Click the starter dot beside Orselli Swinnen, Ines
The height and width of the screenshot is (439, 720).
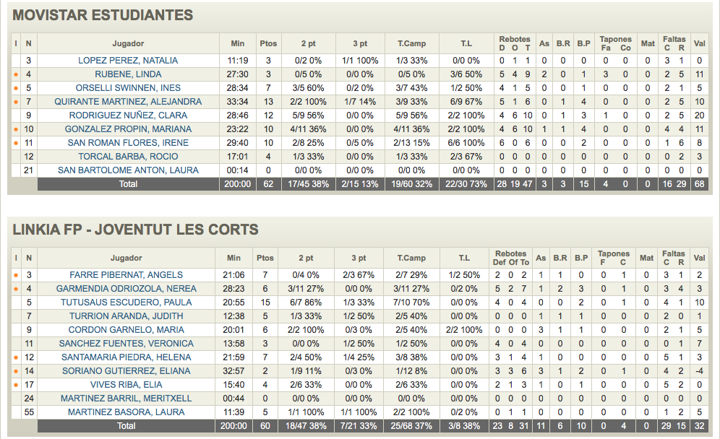click(x=16, y=88)
